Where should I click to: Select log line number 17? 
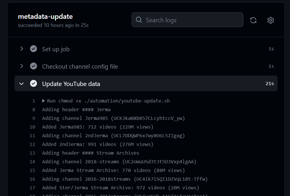point(32,188)
